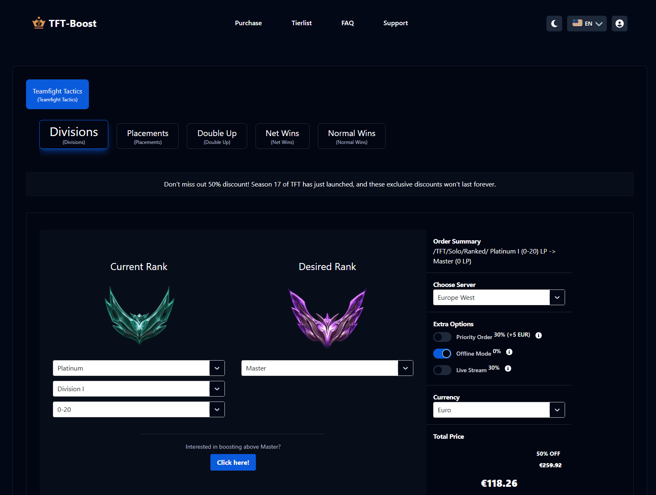Open the Euro currency dropdown

[x=499, y=410]
